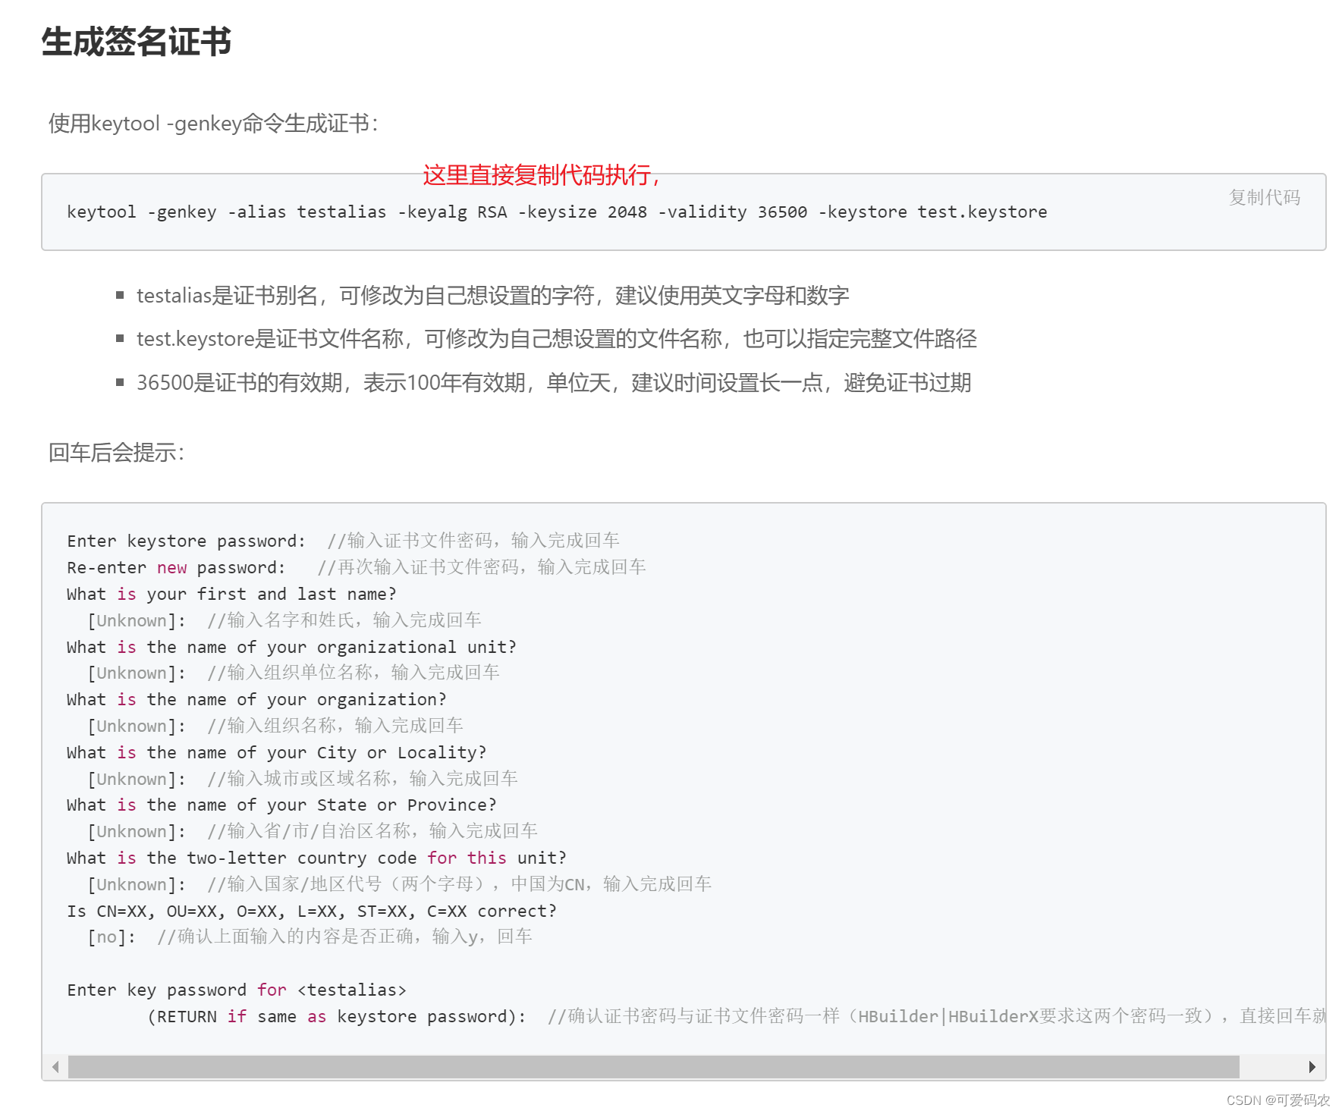Click the line 'Is CN=XX, OU=XX... correct?'

coord(312,911)
